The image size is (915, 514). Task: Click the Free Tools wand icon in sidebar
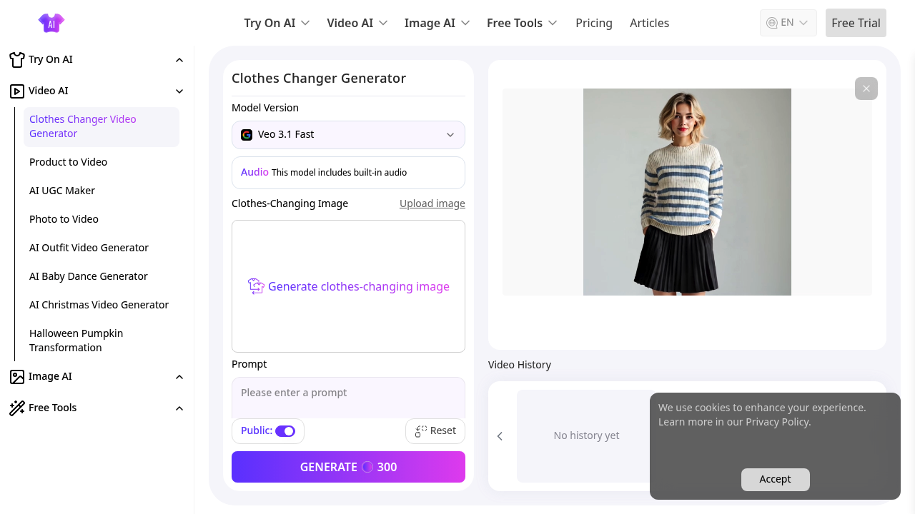pos(16,408)
